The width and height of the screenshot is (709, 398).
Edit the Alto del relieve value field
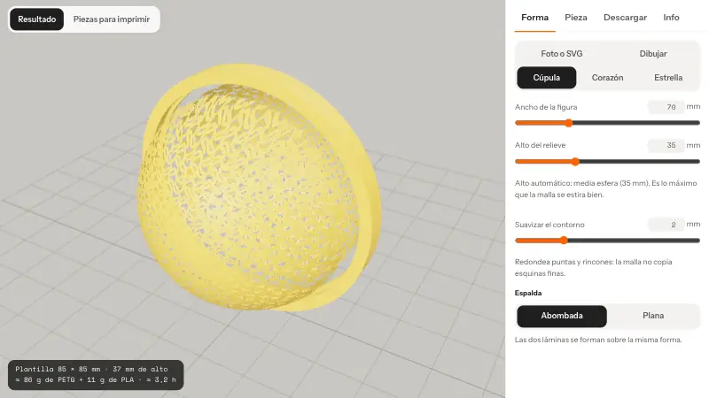tap(666, 145)
